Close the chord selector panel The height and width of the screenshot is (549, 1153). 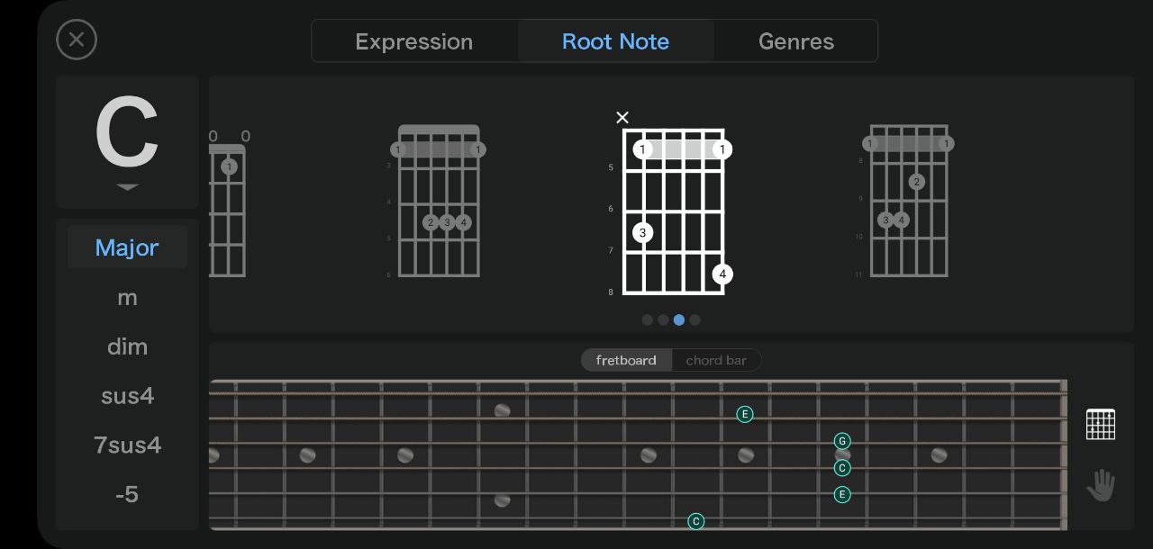[77, 40]
